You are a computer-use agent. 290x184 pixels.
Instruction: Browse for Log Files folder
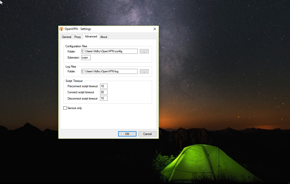[144, 71]
